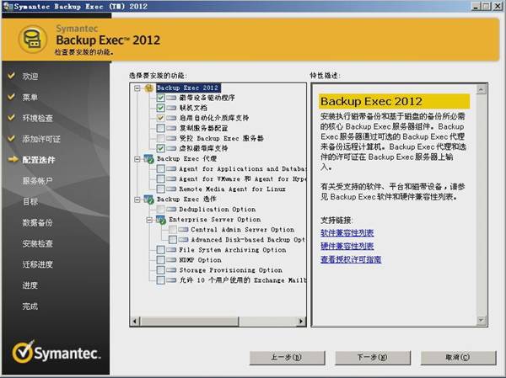The image size is (506, 378).
Task: Click the checkmark icon beside 欢迎 step
Action: (x=11, y=76)
